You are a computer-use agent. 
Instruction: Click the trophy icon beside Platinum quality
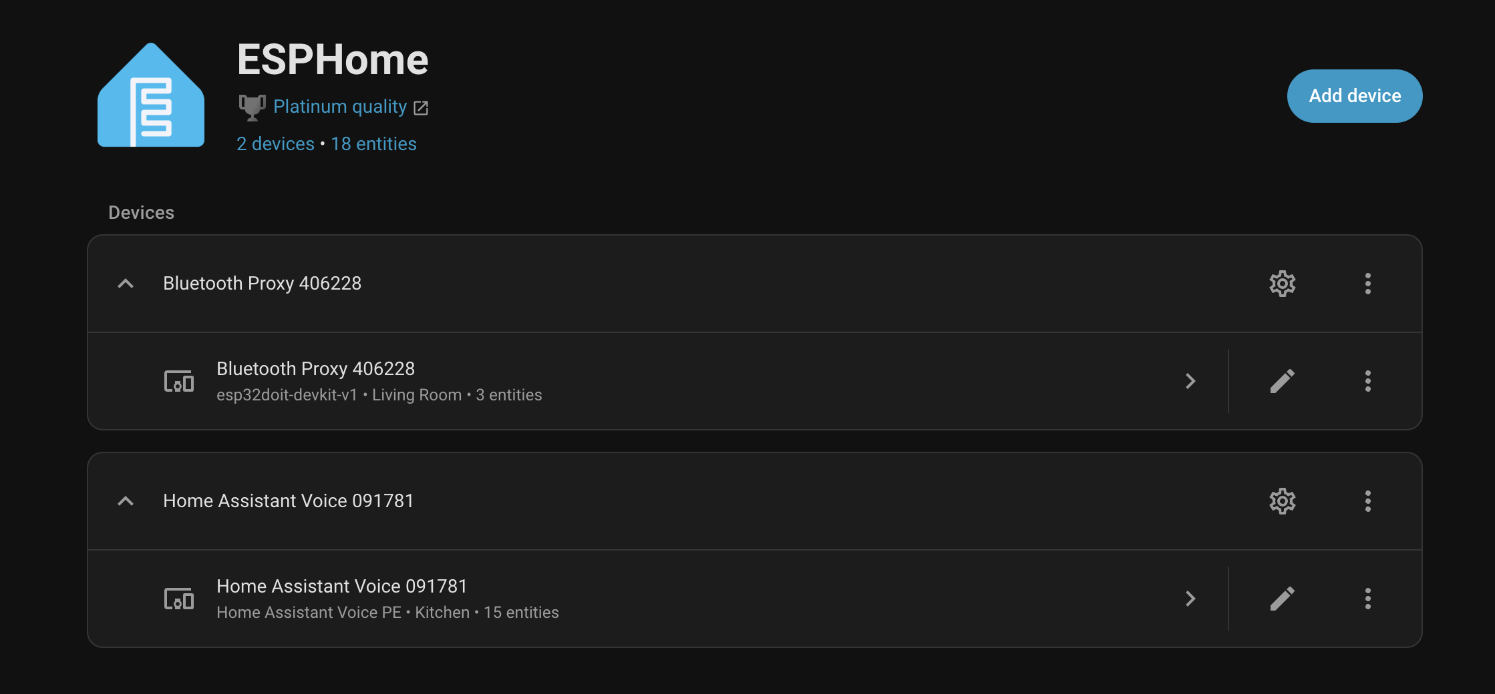[x=252, y=106]
